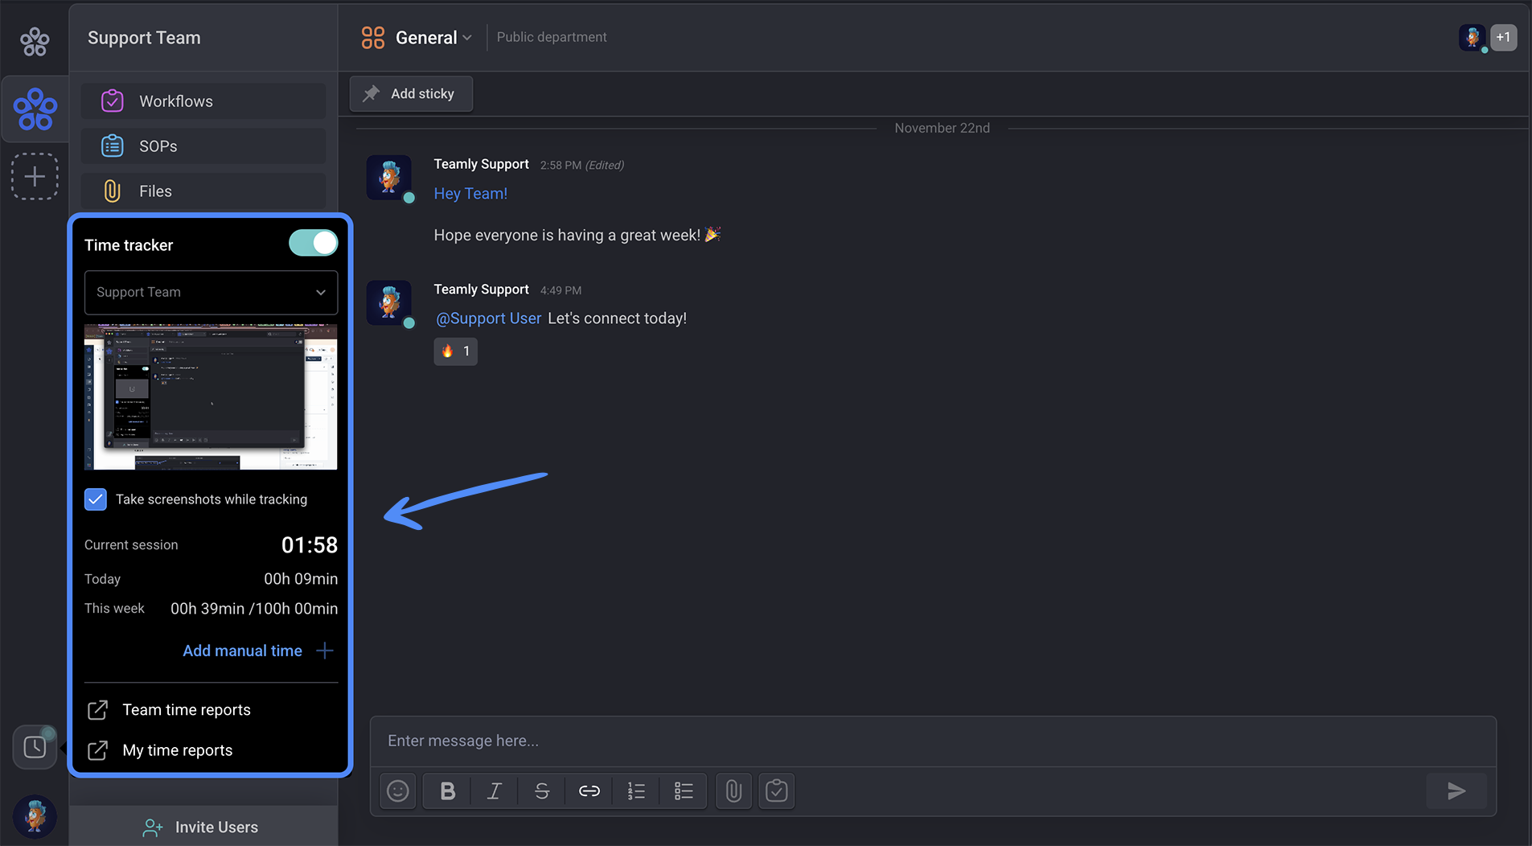Insert a numbered list
This screenshot has height=846, width=1532.
click(x=636, y=791)
